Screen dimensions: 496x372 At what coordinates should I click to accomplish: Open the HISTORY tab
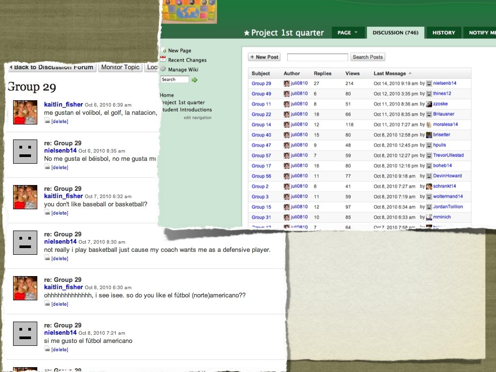[x=444, y=32]
